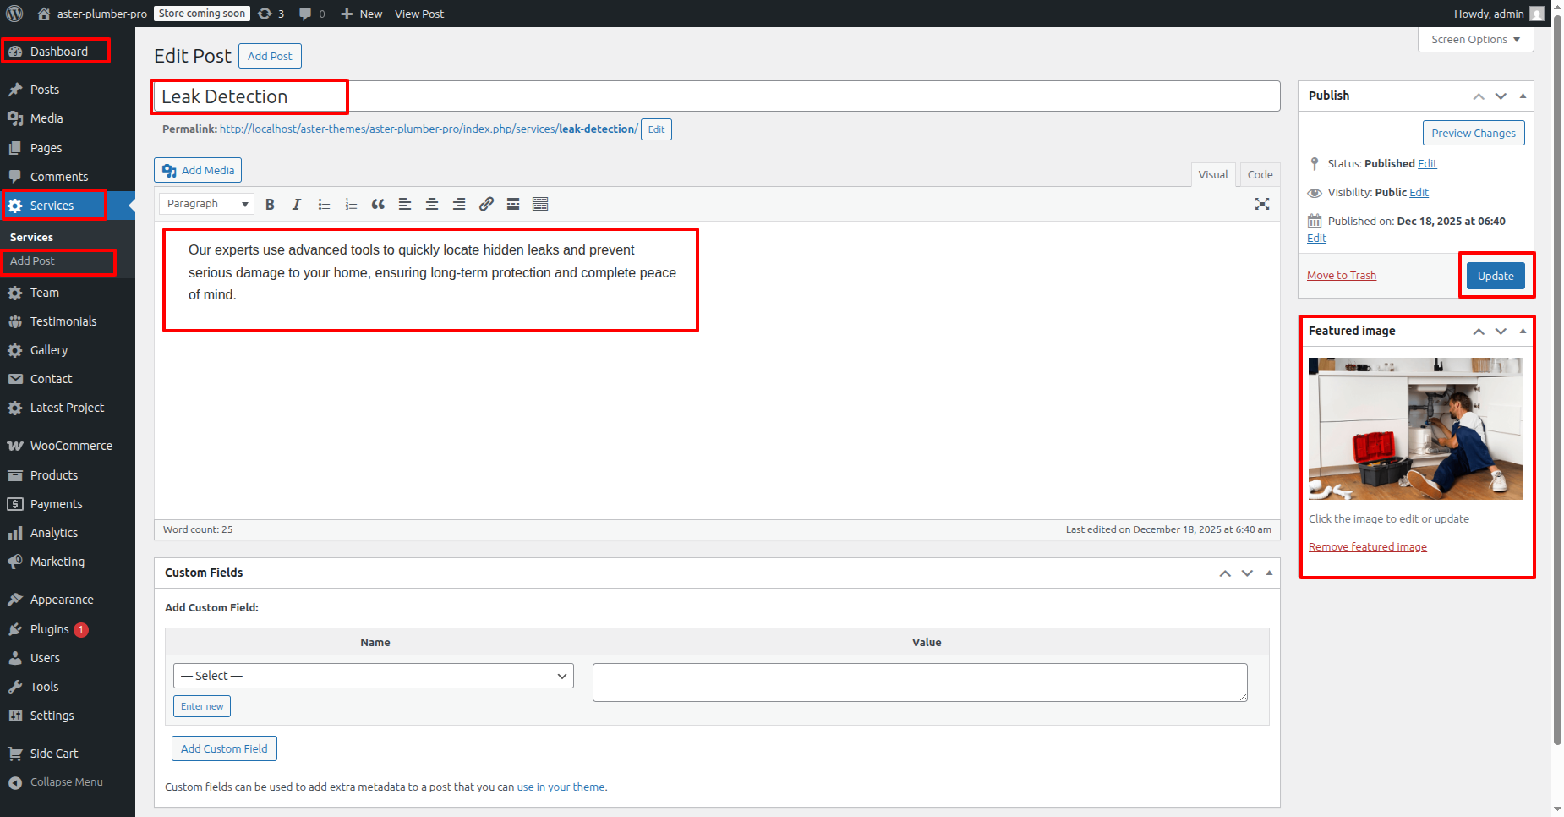Screen dimensions: 1564x817
Task: Insert blockquote in the editor
Action: click(x=378, y=204)
